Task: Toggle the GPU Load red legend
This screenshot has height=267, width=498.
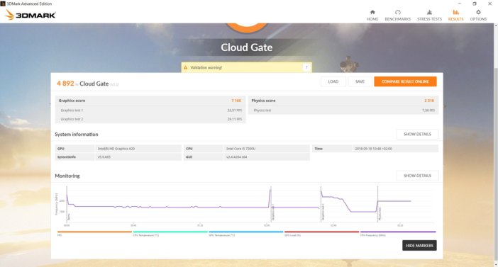Action: [321, 232]
